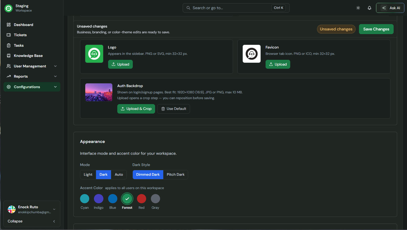Click the User Management people icon
The image size is (407, 230).
[x=9, y=66]
